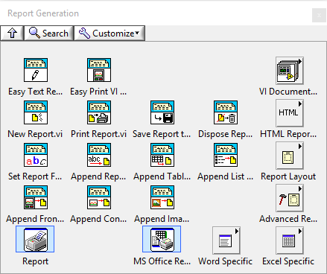Select the Report Express VI printer icon
This screenshot has width=327, height=274.
click(35, 239)
